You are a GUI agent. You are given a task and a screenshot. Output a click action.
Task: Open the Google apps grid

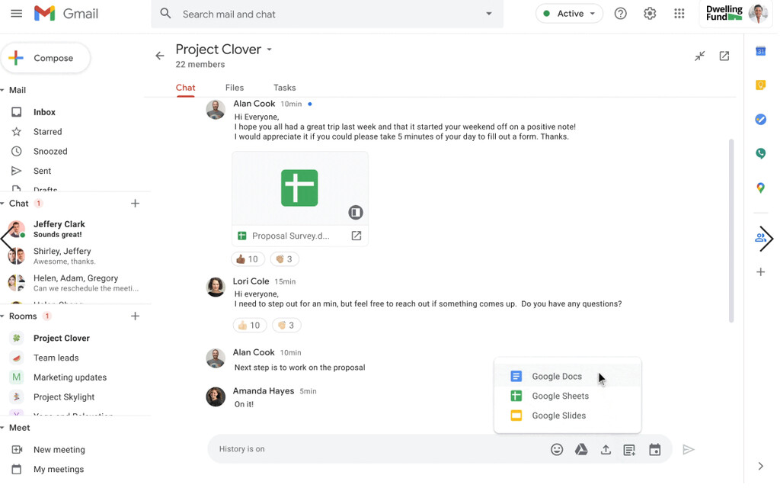point(679,14)
